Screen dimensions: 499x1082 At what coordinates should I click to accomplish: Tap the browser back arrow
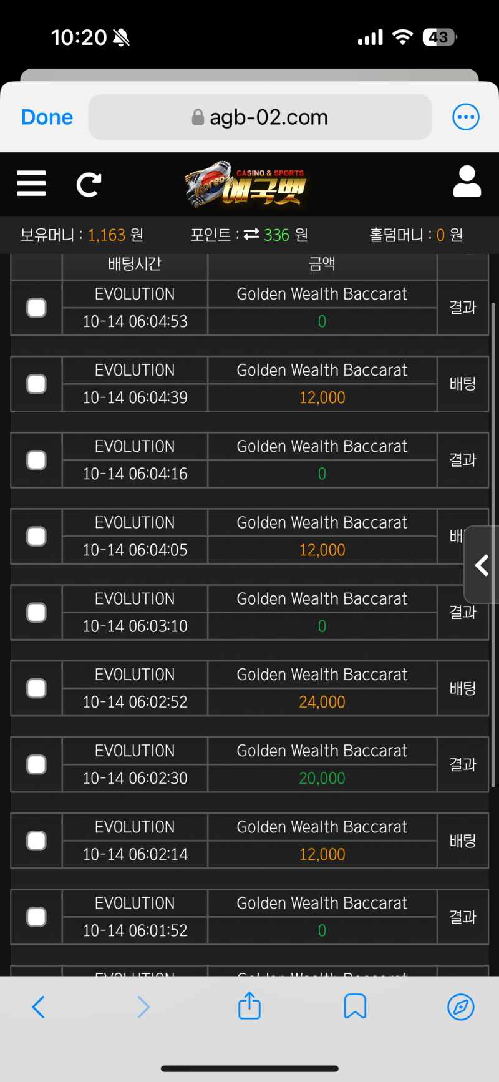pyautogui.click(x=38, y=1006)
